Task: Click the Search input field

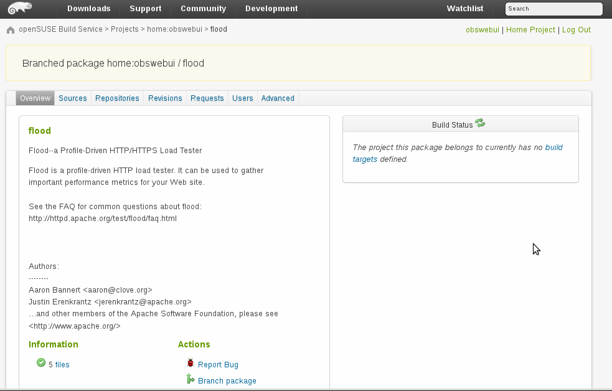Action: click(553, 9)
